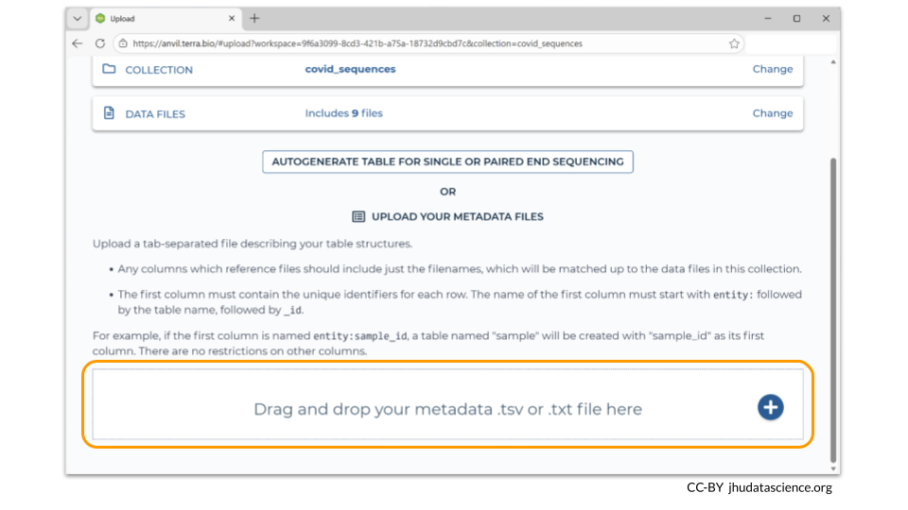This screenshot has width=908, height=510.
Task: Minimize the browser window
Action: (768, 19)
